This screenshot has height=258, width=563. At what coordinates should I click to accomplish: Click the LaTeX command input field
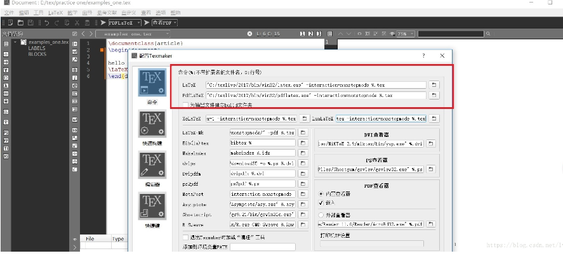316,85
